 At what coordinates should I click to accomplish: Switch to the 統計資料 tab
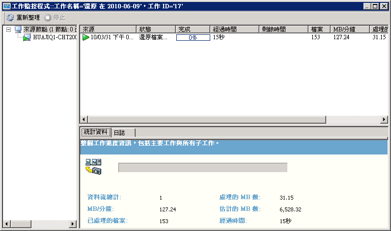click(96, 131)
